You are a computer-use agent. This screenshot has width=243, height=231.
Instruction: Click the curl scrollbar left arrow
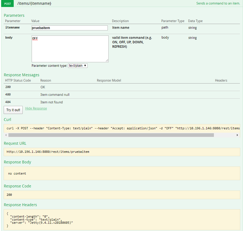click(x=6, y=135)
